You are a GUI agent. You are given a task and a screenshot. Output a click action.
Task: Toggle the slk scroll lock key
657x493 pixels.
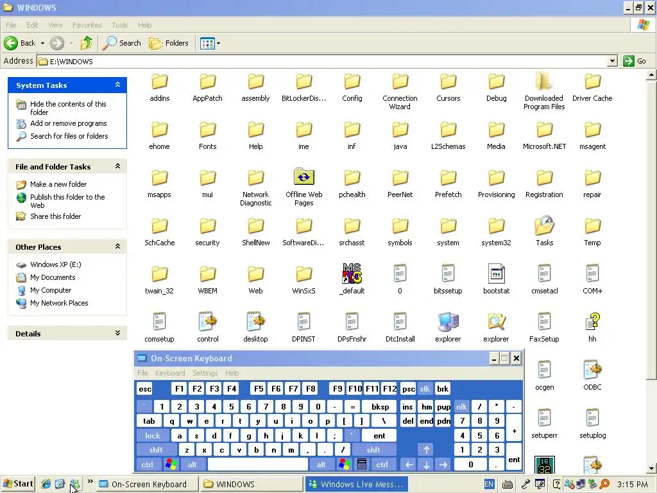coord(425,388)
